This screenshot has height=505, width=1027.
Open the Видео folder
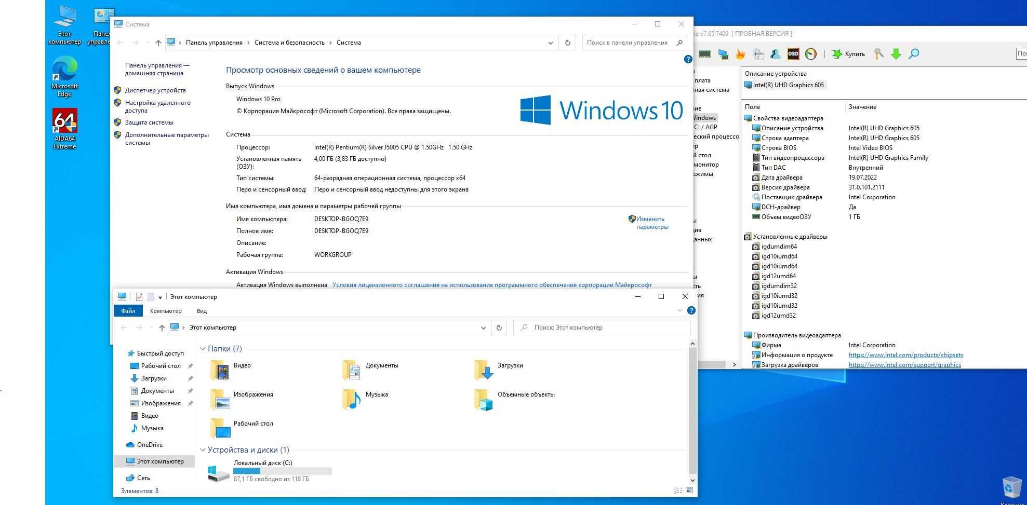click(x=231, y=370)
